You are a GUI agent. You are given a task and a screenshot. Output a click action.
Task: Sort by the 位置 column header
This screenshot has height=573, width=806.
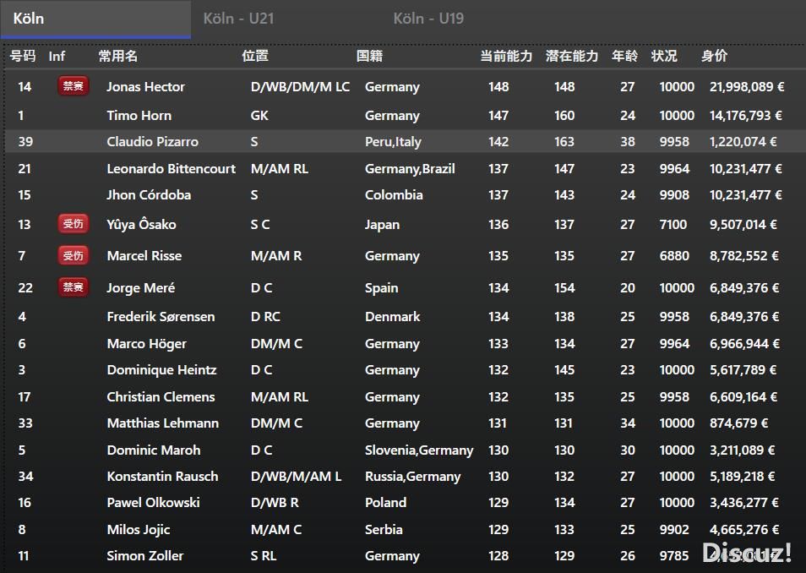[255, 56]
